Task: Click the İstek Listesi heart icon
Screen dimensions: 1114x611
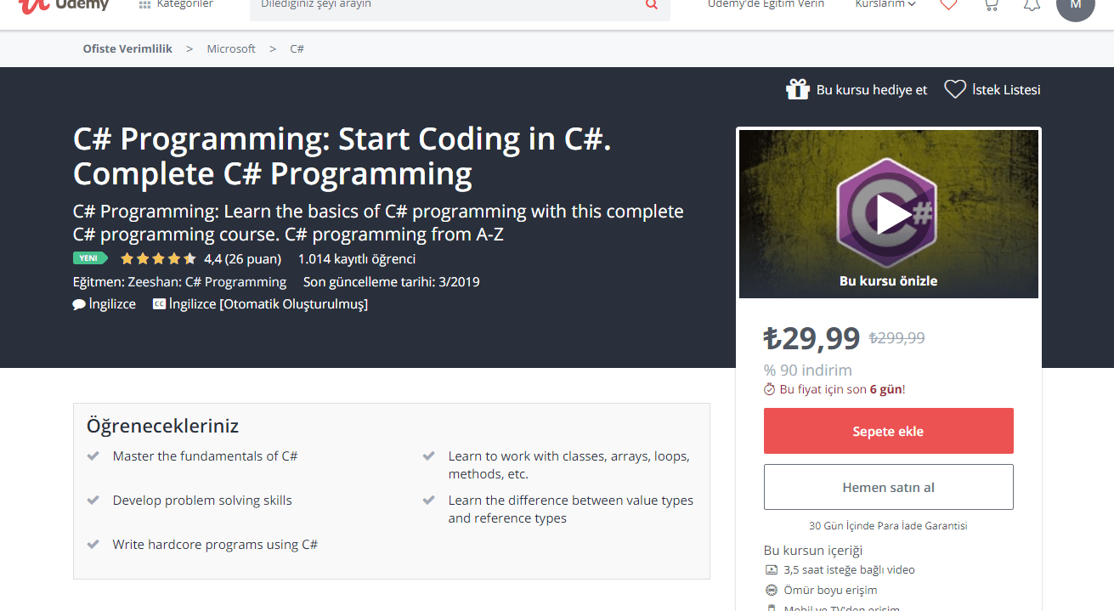Action: click(955, 89)
